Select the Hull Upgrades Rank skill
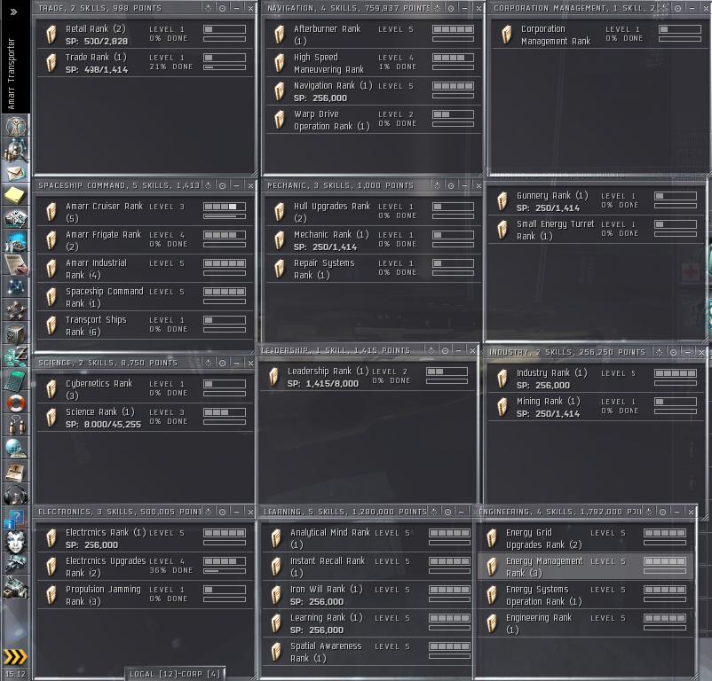712x681 pixels. pyautogui.click(x=374, y=212)
